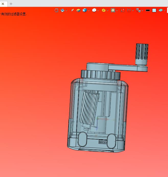Click the filter settings status message text
Image resolution: width=168 pixels, height=177 pixels.
tap(13, 14)
